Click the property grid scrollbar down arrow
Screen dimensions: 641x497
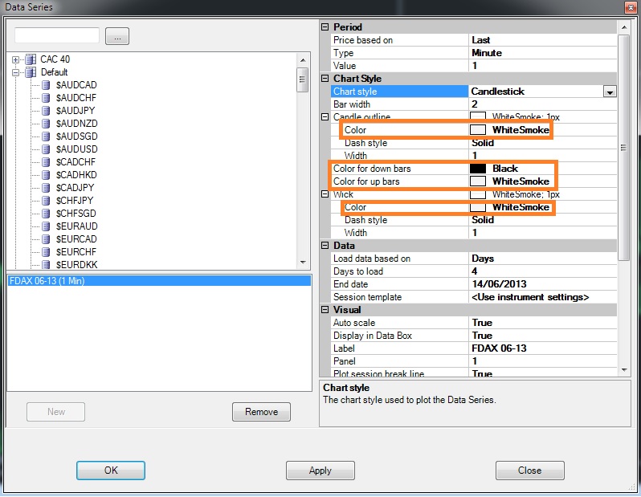tap(624, 370)
